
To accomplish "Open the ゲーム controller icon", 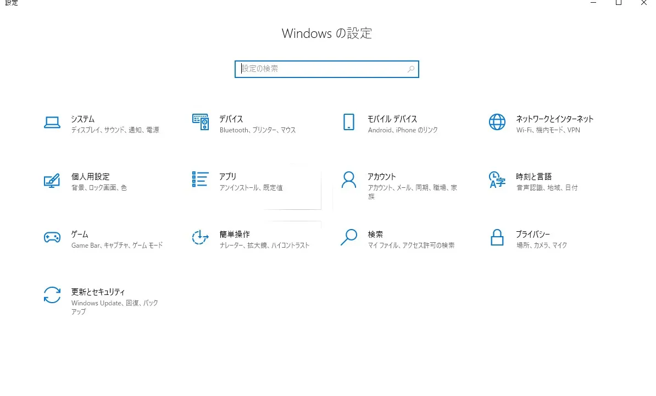I will [x=52, y=237].
